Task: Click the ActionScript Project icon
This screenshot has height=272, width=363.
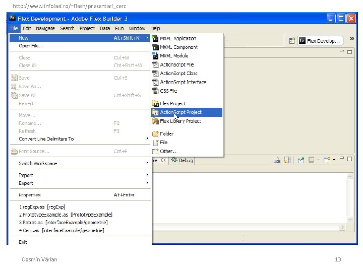Action: 155,112
